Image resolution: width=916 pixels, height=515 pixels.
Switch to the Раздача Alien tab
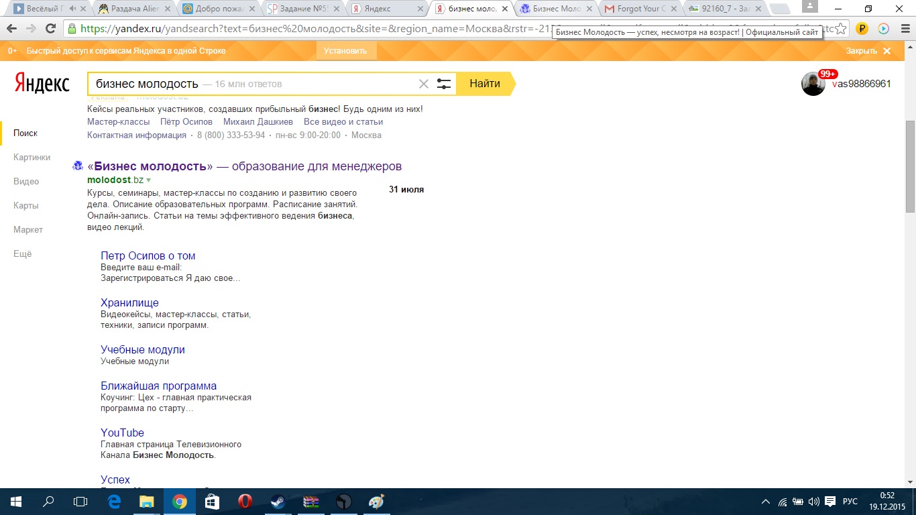(132, 9)
